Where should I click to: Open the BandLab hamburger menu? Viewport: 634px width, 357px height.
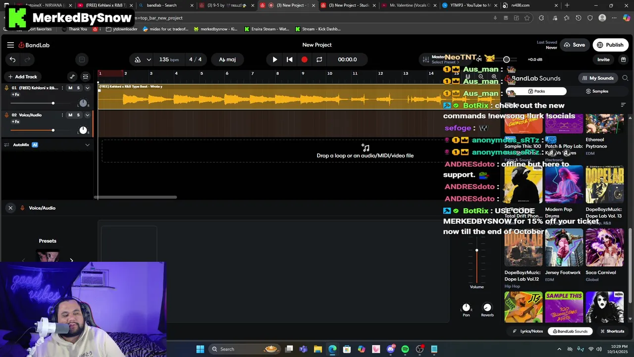click(x=10, y=45)
